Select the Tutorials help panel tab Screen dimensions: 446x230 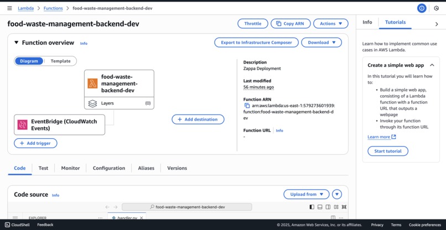click(x=396, y=22)
